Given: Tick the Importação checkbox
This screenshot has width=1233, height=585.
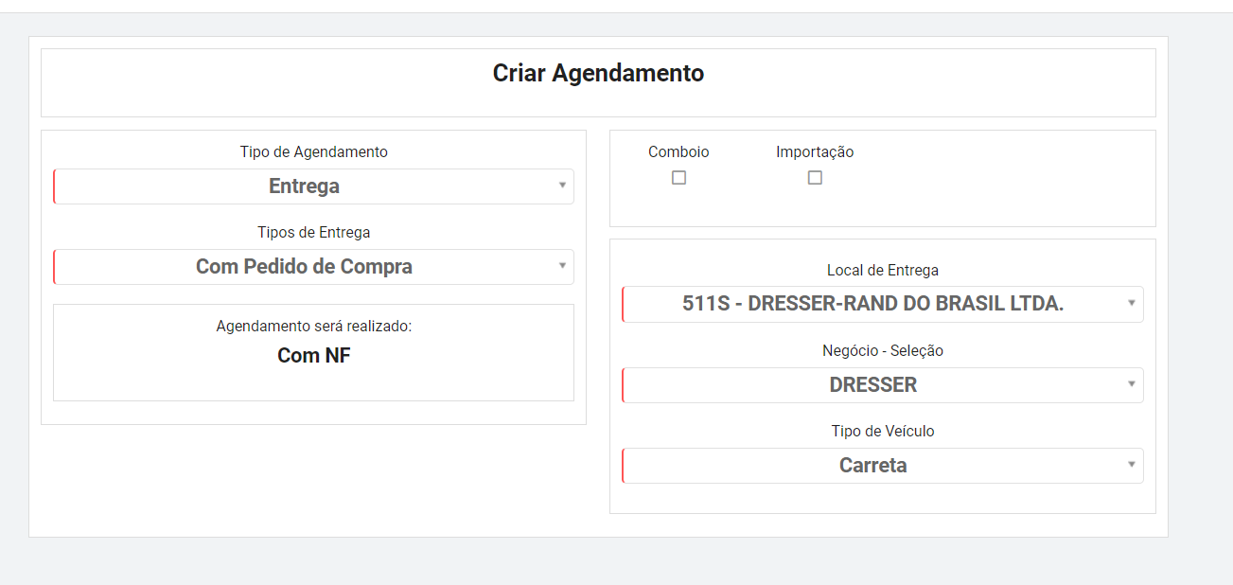Looking at the screenshot, I should 815,178.
